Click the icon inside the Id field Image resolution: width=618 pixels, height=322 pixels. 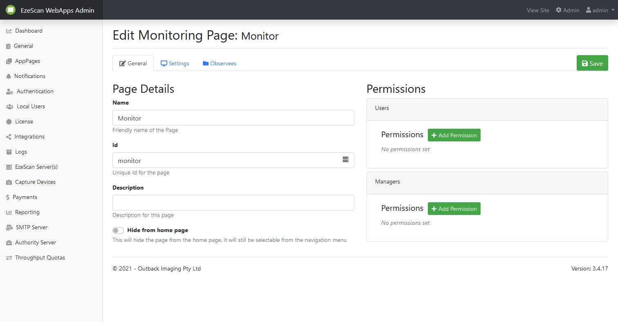click(x=346, y=159)
